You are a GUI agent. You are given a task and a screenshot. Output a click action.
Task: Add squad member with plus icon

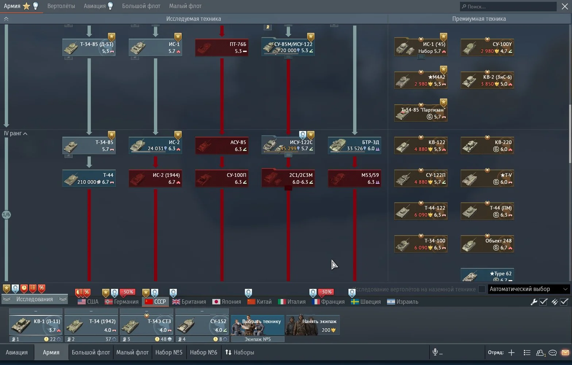click(x=511, y=353)
